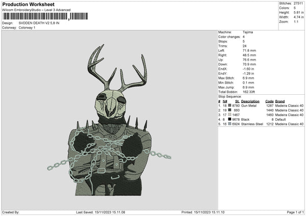306x216 pixels.
Task: Click the swatch for thread code 1440
Action: click(x=229, y=110)
